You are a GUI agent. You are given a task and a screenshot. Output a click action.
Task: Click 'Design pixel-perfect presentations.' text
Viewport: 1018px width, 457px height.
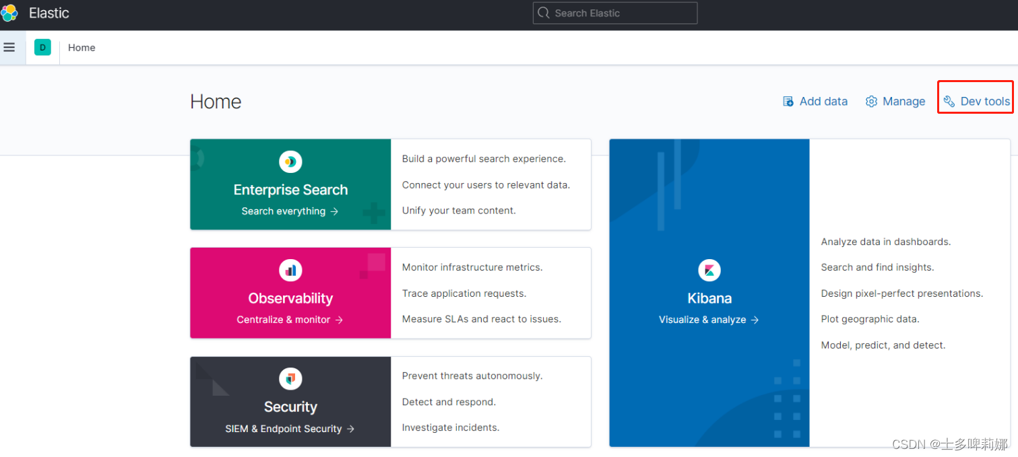click(902, 293)
